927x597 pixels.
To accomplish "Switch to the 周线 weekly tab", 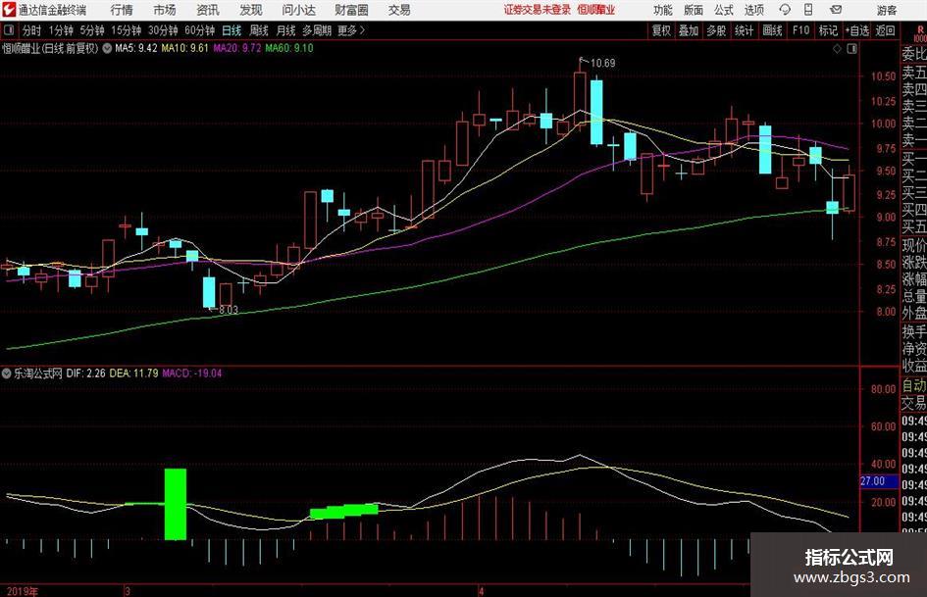I will 258,30.
